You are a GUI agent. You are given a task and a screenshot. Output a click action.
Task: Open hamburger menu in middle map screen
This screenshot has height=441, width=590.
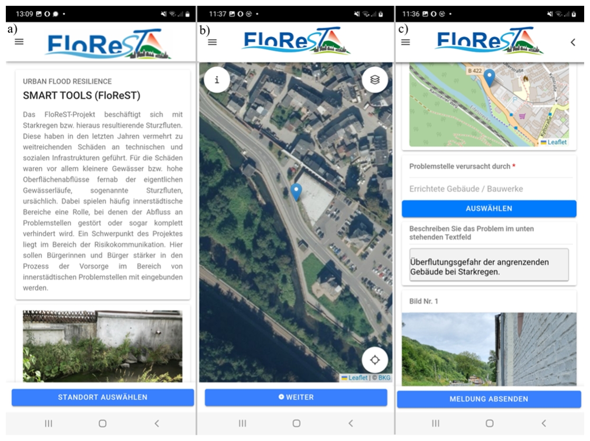tap(212, 42)
